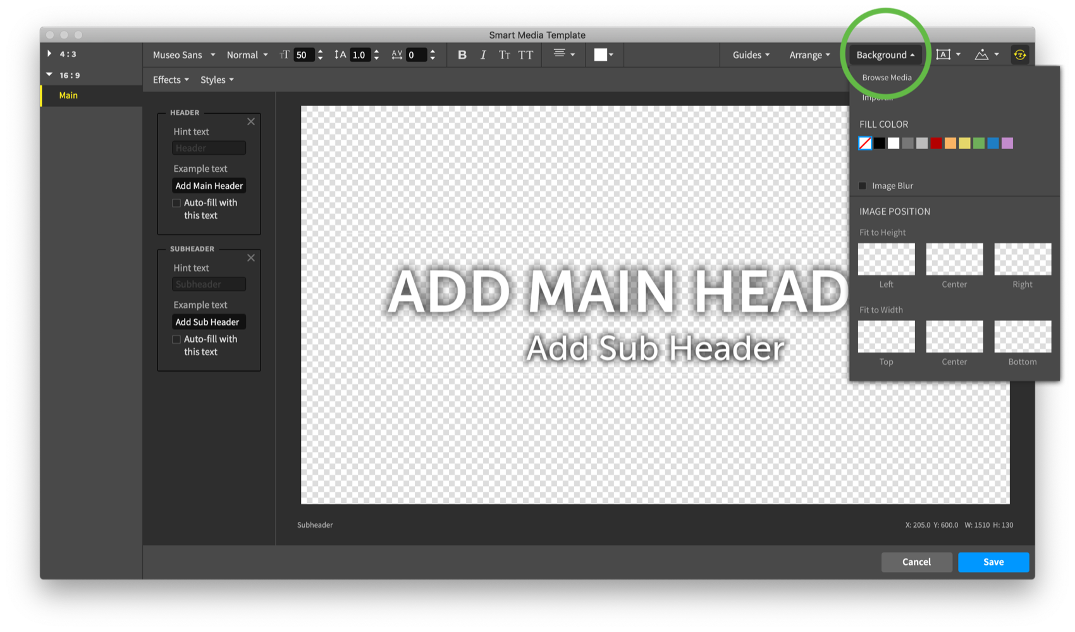The image size is (1075, 632).
Task: Open the image insert tool menu
Action: [x=986, y=55]
